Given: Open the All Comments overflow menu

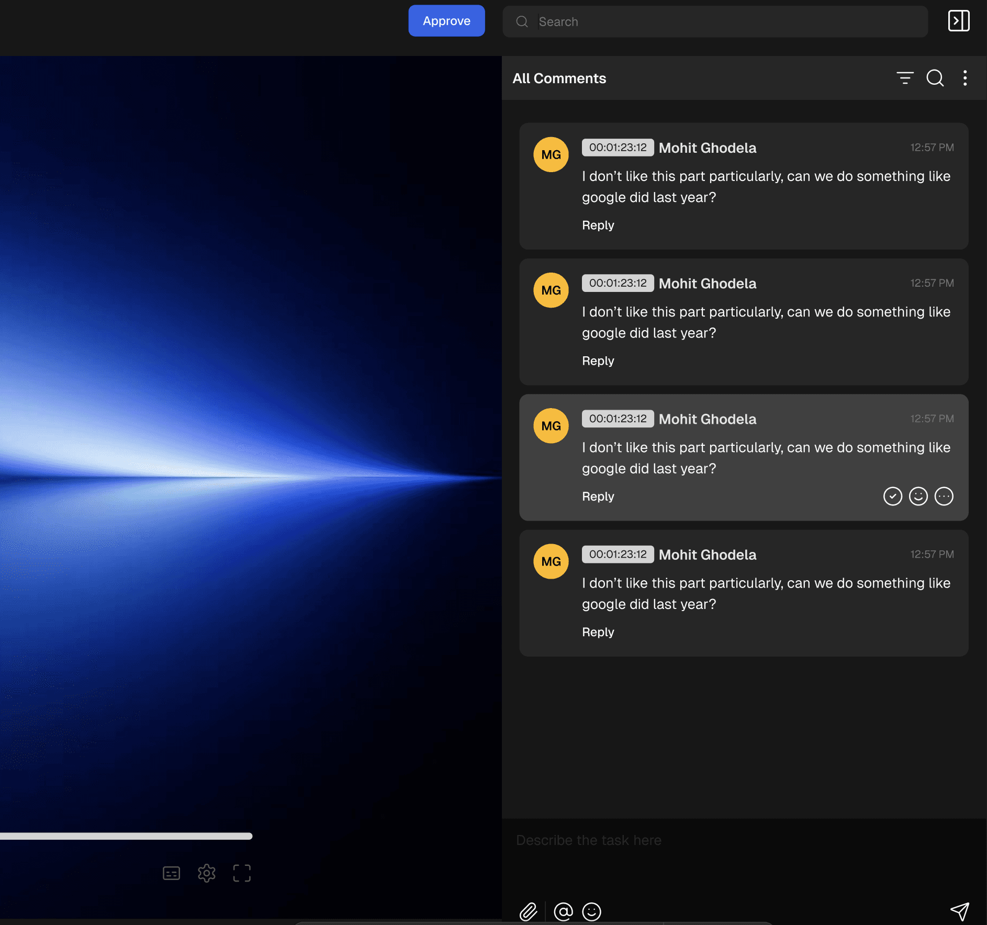Looking at the screenshot, I should click(x=966, y=78).
